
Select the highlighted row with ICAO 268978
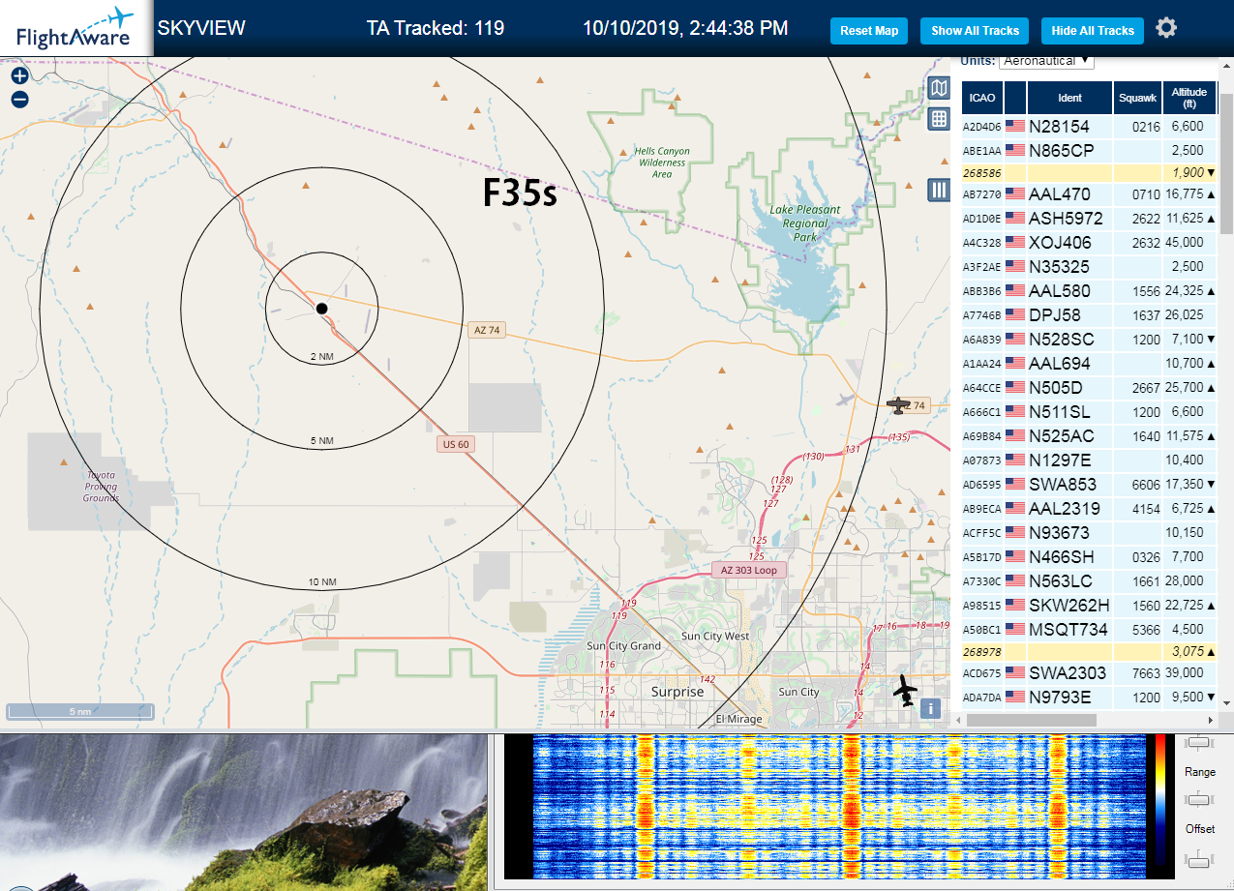click(1089, 651)
